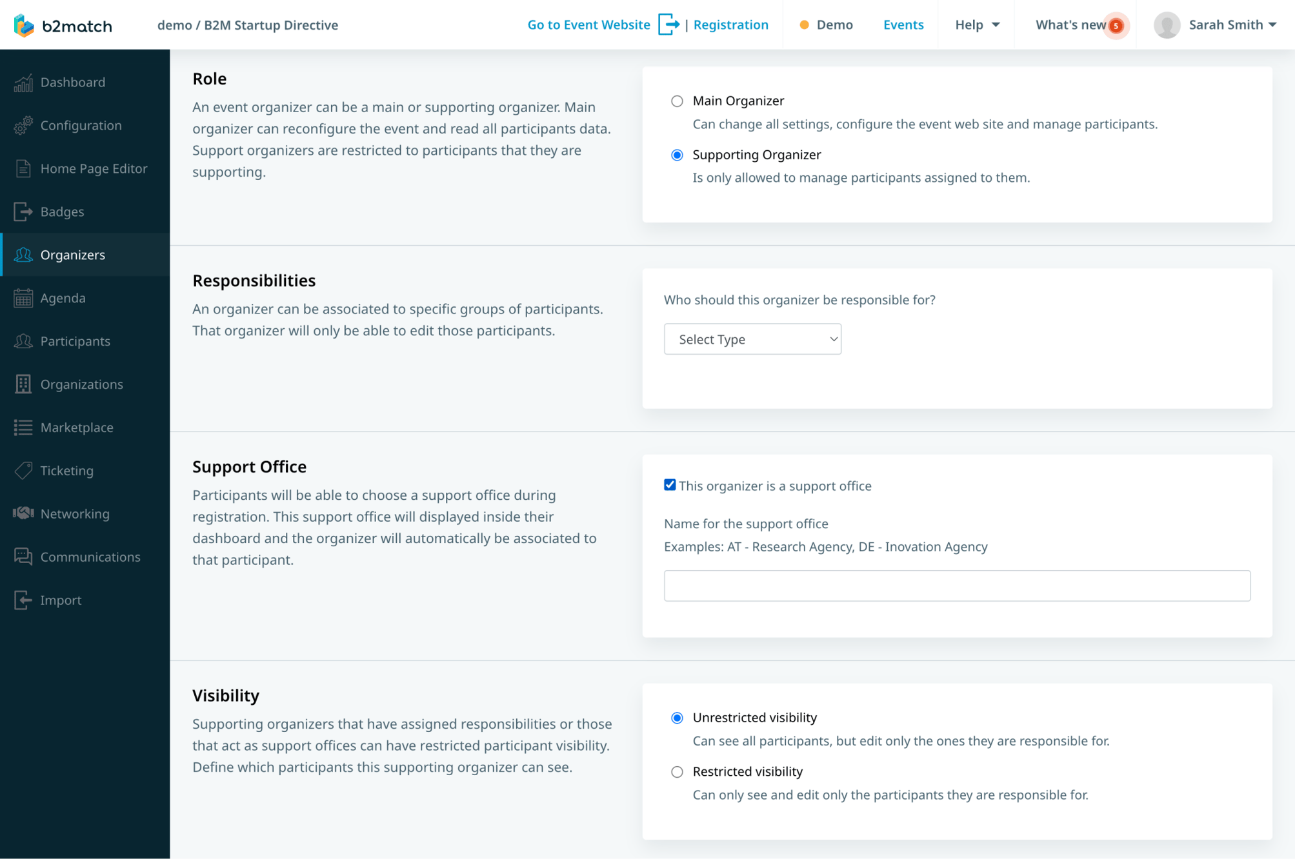The width and height of the screenshot is (1295, 859).
Task: Select the Participants sidebar icon
Action: pyautogui.click(x=23, y=341)
